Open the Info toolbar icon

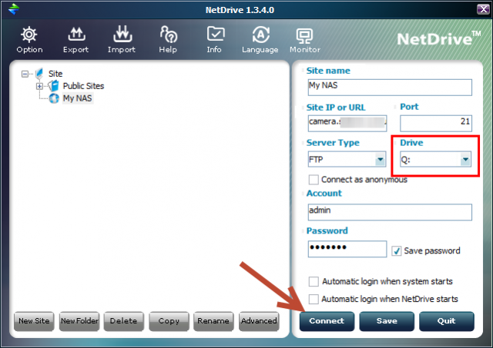click(x=216, y=34)
